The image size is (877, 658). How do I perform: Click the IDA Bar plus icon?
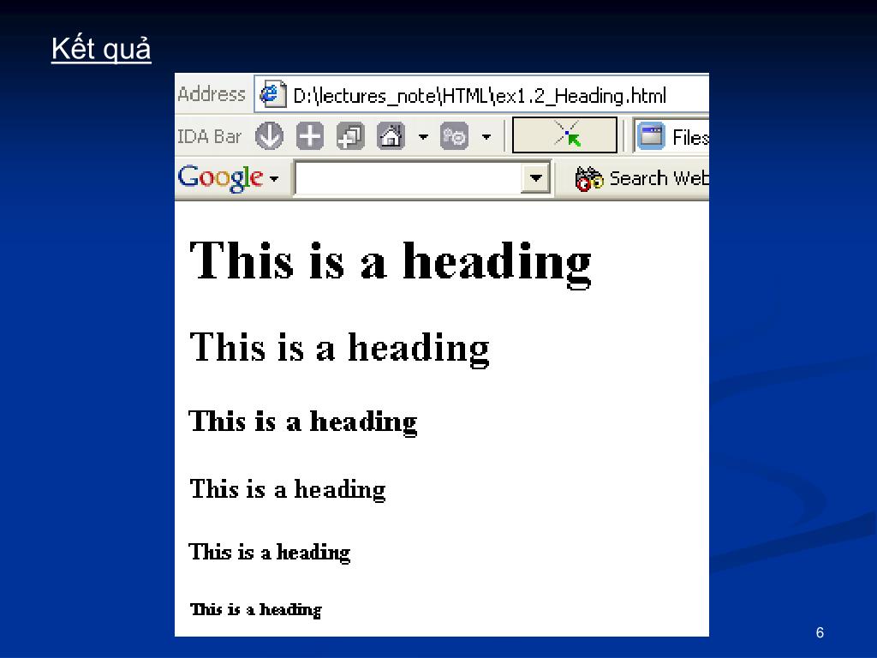tap(310, 136)
